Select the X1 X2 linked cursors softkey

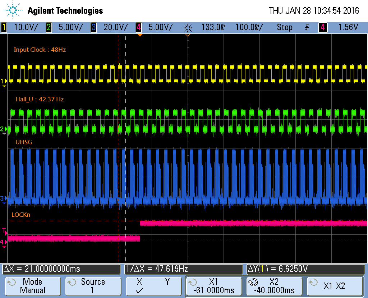335,286
